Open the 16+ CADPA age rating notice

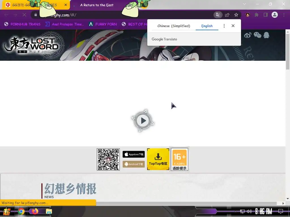[x=179, y=159]
